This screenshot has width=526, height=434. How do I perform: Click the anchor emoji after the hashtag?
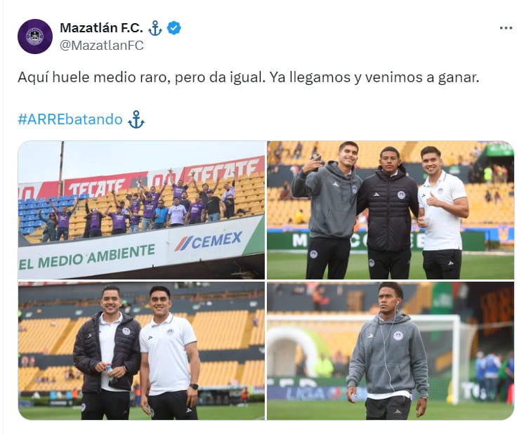point(136,119)
